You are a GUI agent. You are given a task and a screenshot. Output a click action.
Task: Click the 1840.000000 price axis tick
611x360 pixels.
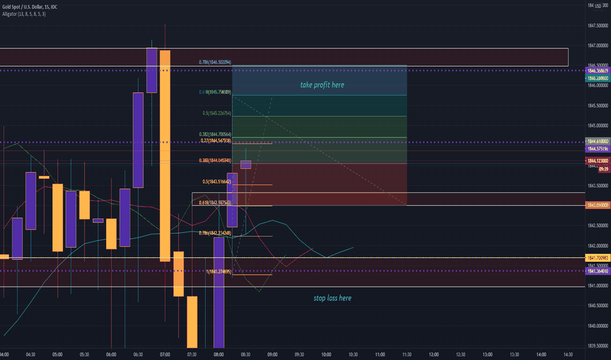pos(598,325)
